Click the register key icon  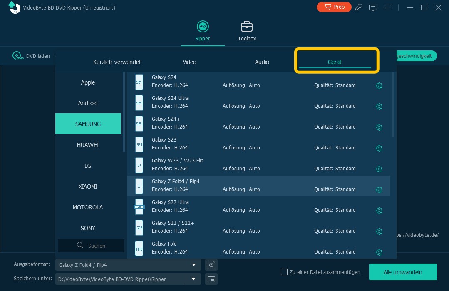coord(359,7)
